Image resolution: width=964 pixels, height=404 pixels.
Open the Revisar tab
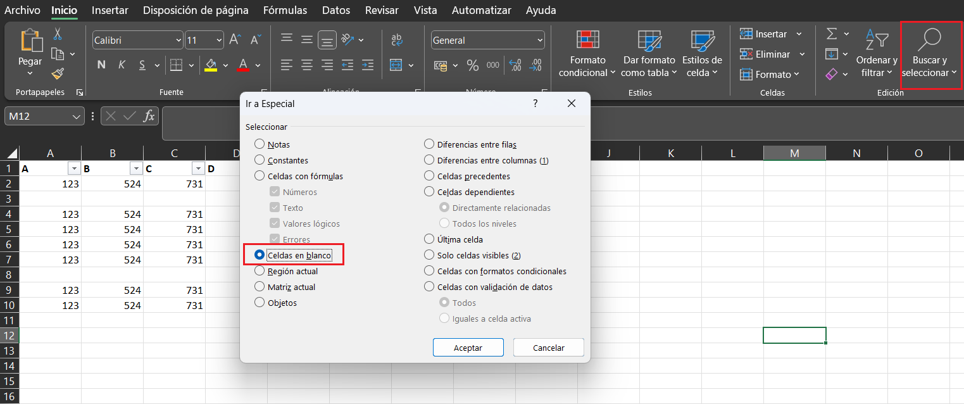[382, 10]
